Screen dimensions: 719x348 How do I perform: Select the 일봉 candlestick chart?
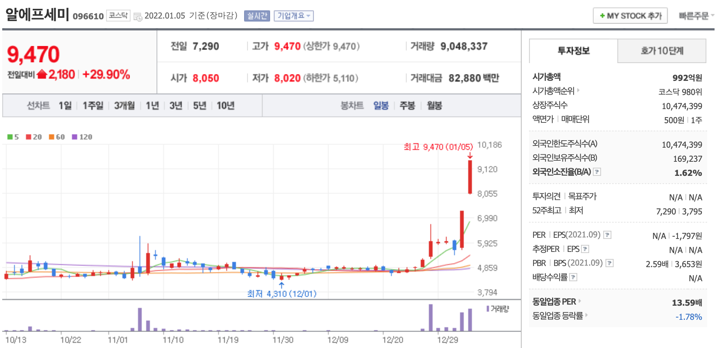tap(381, 106)
